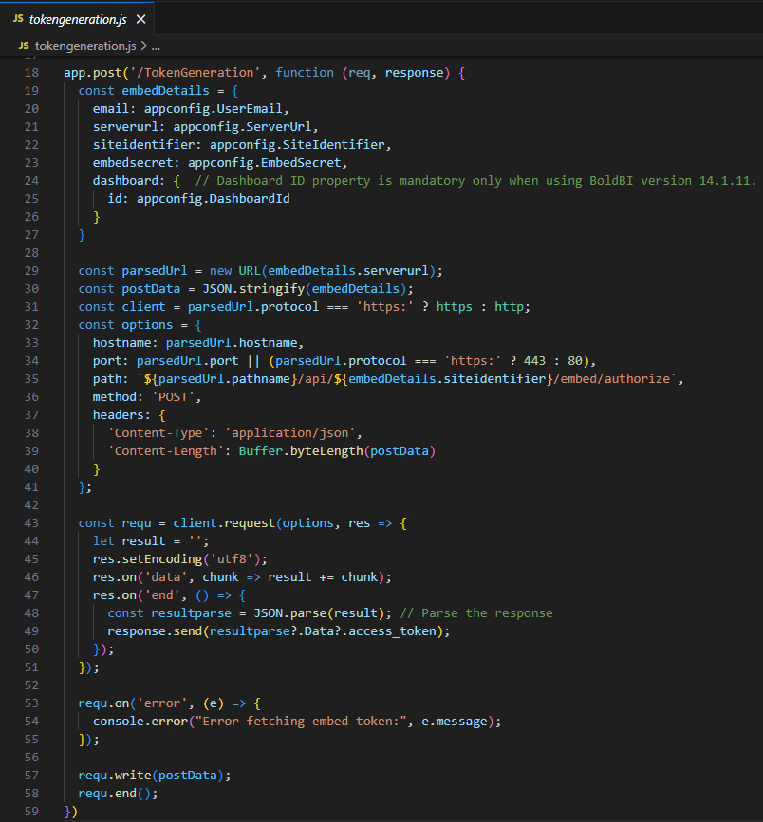Select line number 59 in the gutter
Image resolution: width=763 pixels, height=822 pixels.
30,811
